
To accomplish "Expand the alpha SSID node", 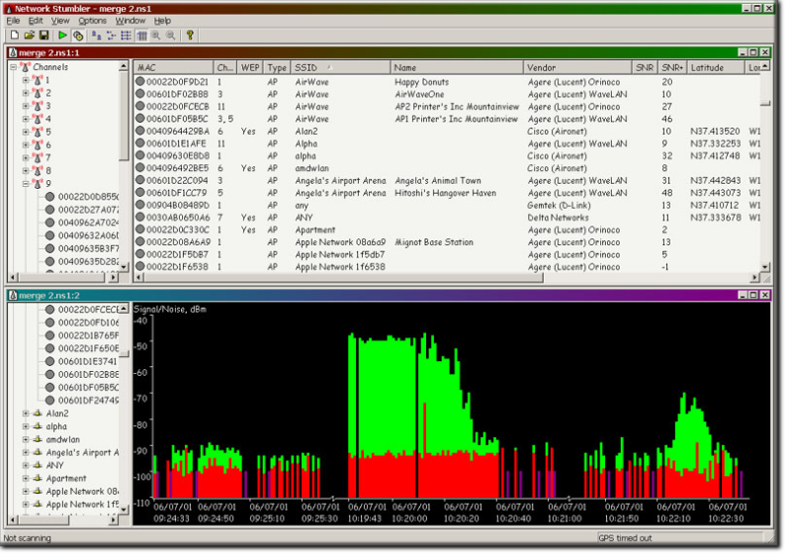I will coord(26,426).
